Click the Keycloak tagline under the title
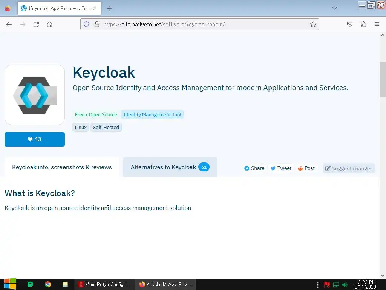 coord(210,88)
